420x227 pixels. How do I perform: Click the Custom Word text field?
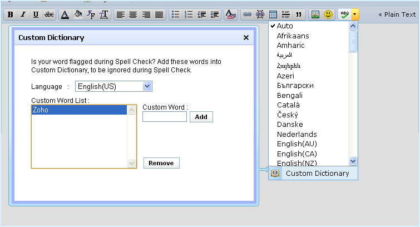point(164,117)
